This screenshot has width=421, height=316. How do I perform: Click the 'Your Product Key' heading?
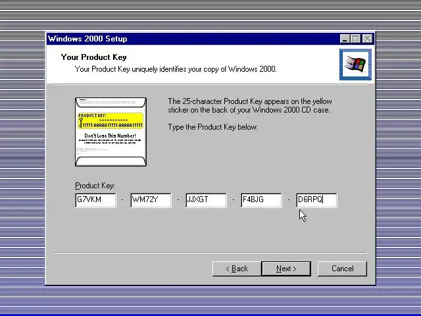tap(93, 57)
